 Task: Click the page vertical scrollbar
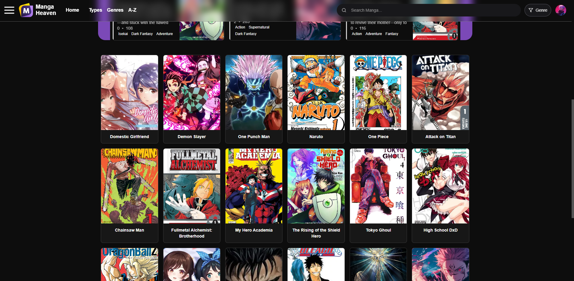tap(573, 159)
